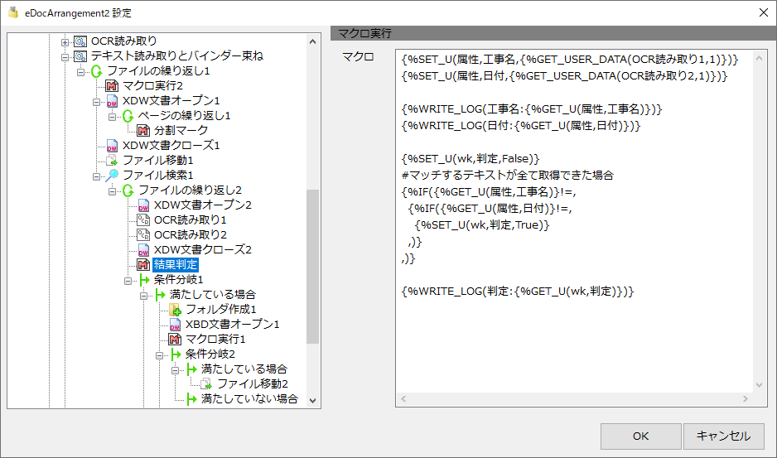777x458 pixels.
Task: Click the フォルダ作成1 folder icon
Action: 175,310
